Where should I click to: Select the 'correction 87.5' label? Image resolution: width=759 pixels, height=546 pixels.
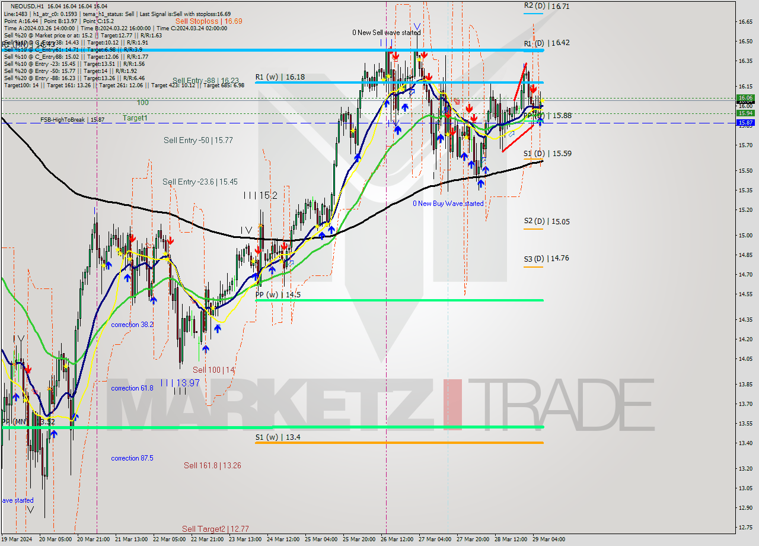(132, 458)
